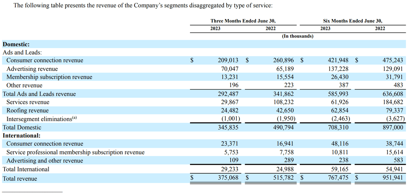Select the Advertising and other revenue label

(x=45, y=161)
